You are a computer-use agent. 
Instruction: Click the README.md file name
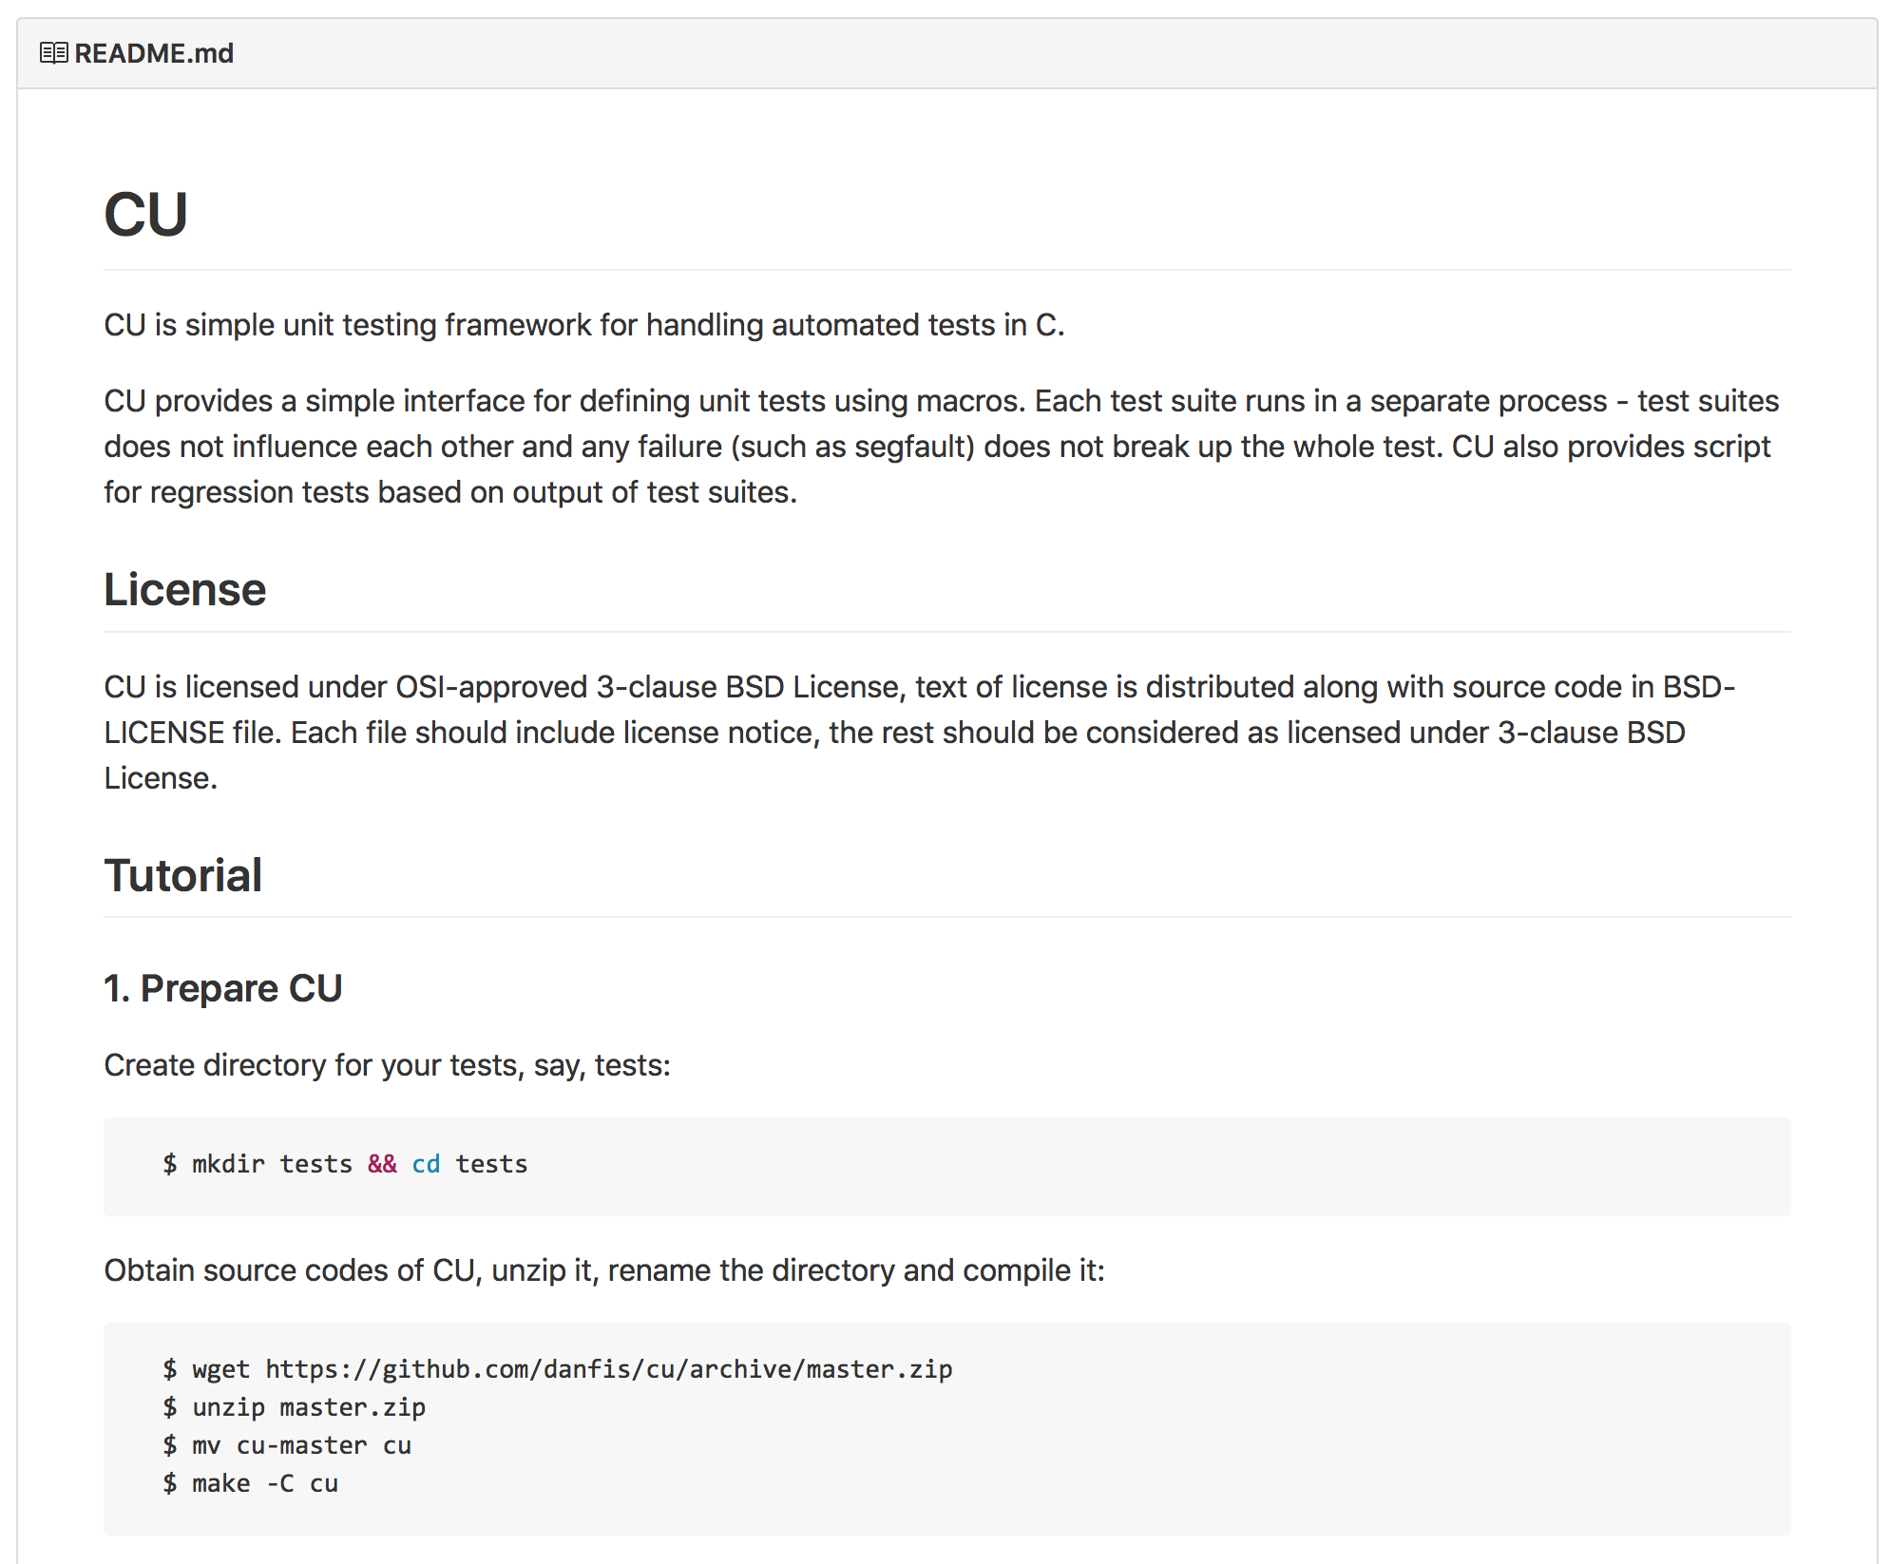(154, 53)
